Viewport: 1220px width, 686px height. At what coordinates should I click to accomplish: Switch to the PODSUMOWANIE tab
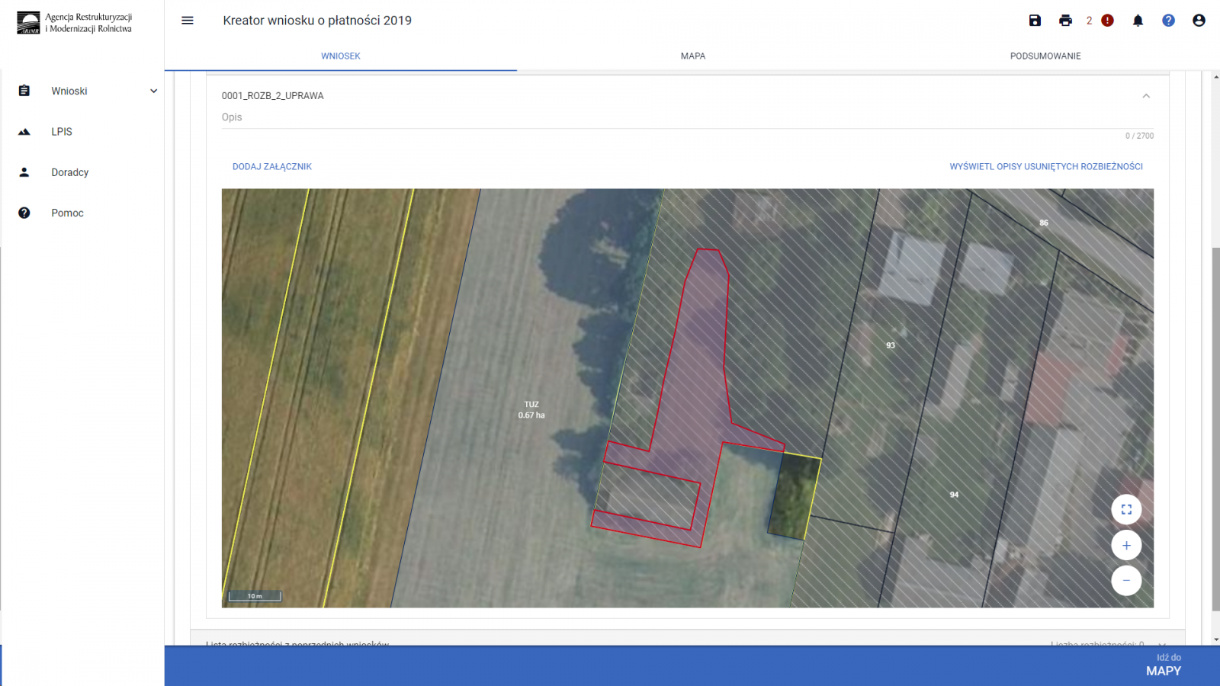(x=1045, y=56)
